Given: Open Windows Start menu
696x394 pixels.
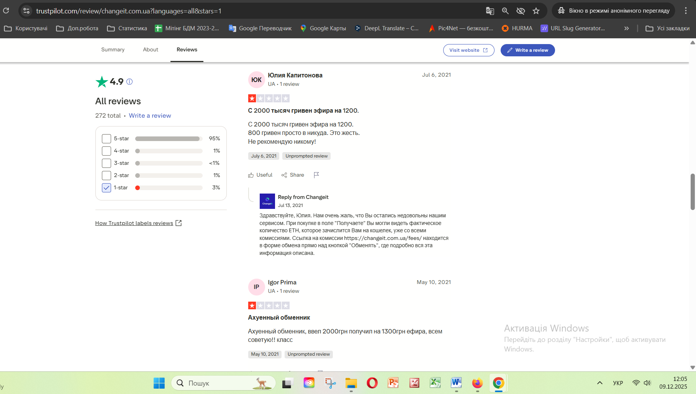Looking at the screenshot, I should pyautogui.click(x=159, y=383).
